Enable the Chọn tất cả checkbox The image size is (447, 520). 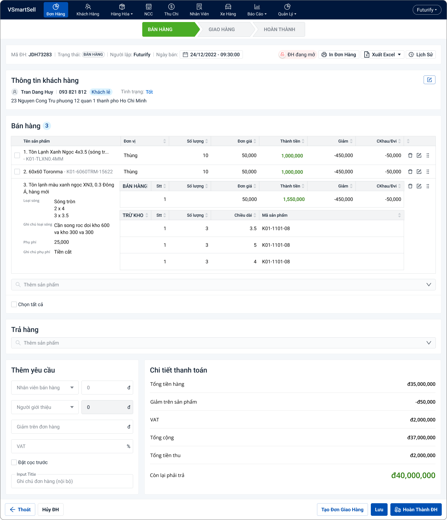click(14, 304)
